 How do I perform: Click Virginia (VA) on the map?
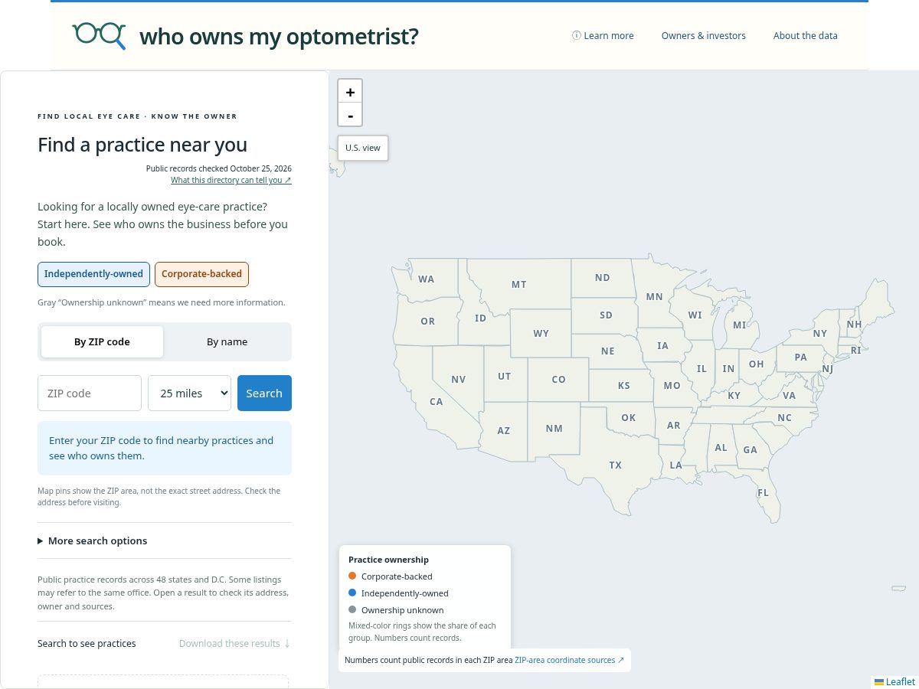789,396
